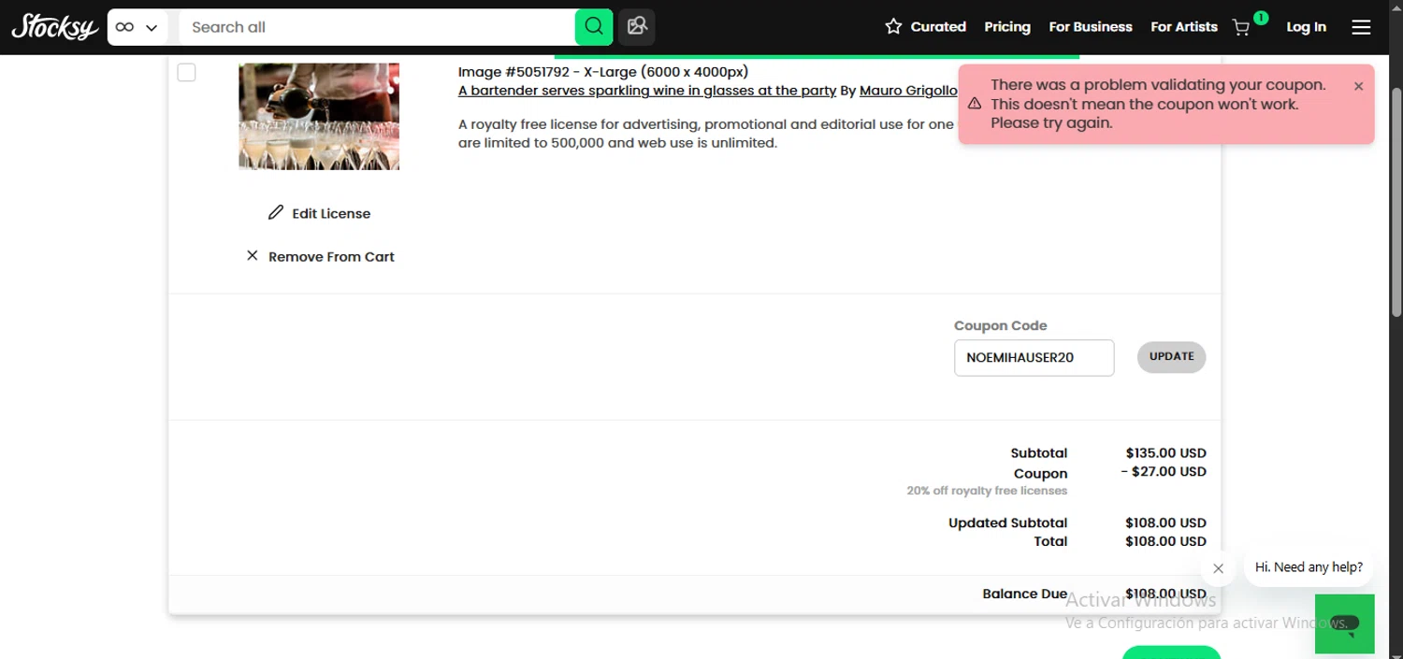Click Log In link
The width and height of the screenshot is (1403, 659).
click(1306, 27)
